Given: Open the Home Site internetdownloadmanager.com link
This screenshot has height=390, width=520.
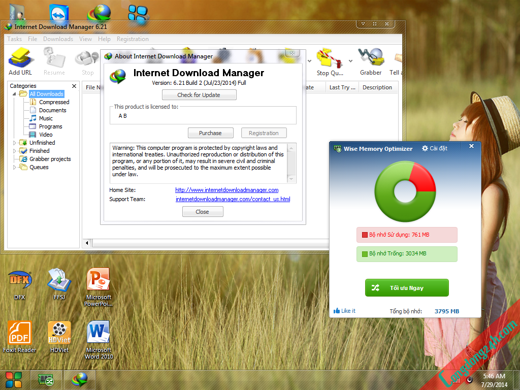Looking at the screenshot, I should 227,190.
